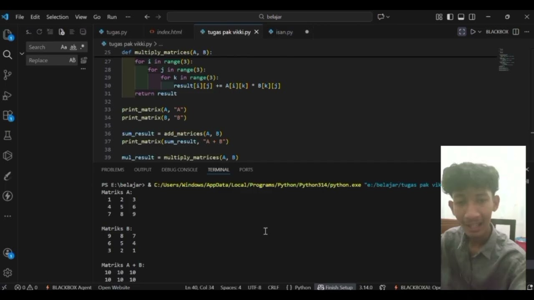534x300 pixels.
Task: Toggle the Primary Side Bar visibility
Action: pyautogui.click(x=450, y=17)
